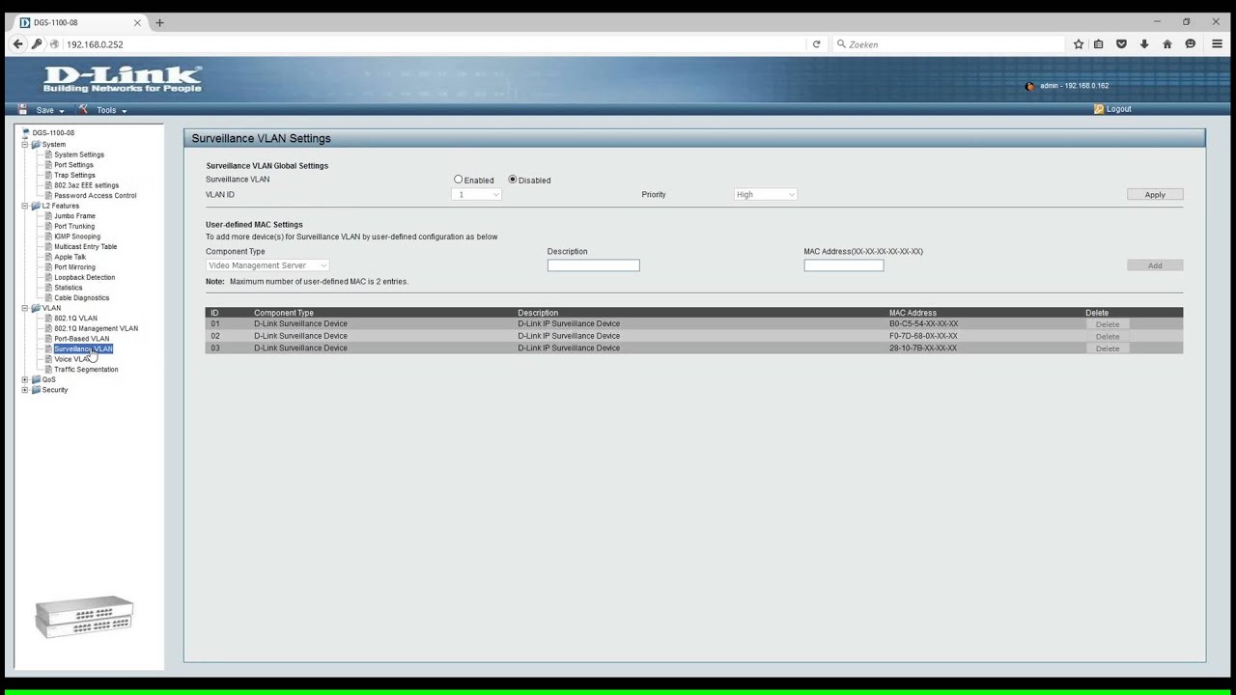The height and width of the screenshot is (695, 1236).
Task: Open Port Settings in the tree
Action: tap(73, 165)
